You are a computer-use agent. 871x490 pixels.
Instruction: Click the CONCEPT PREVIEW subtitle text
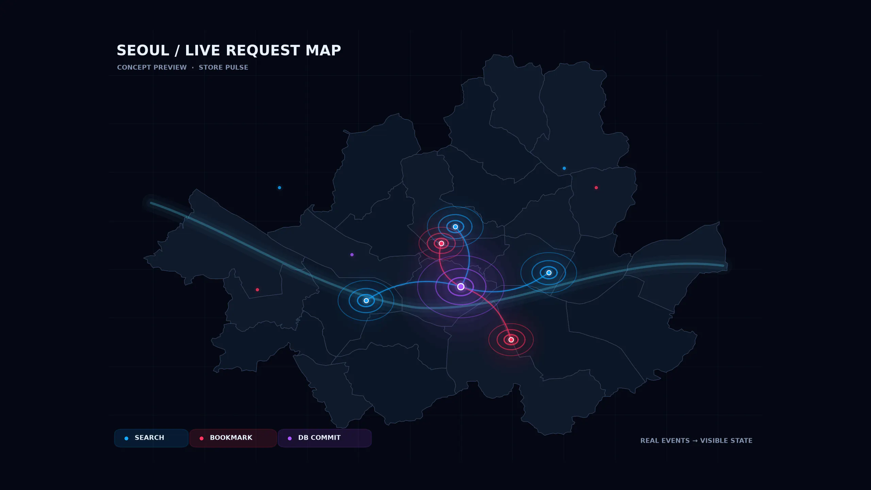(x=152, y=67)
